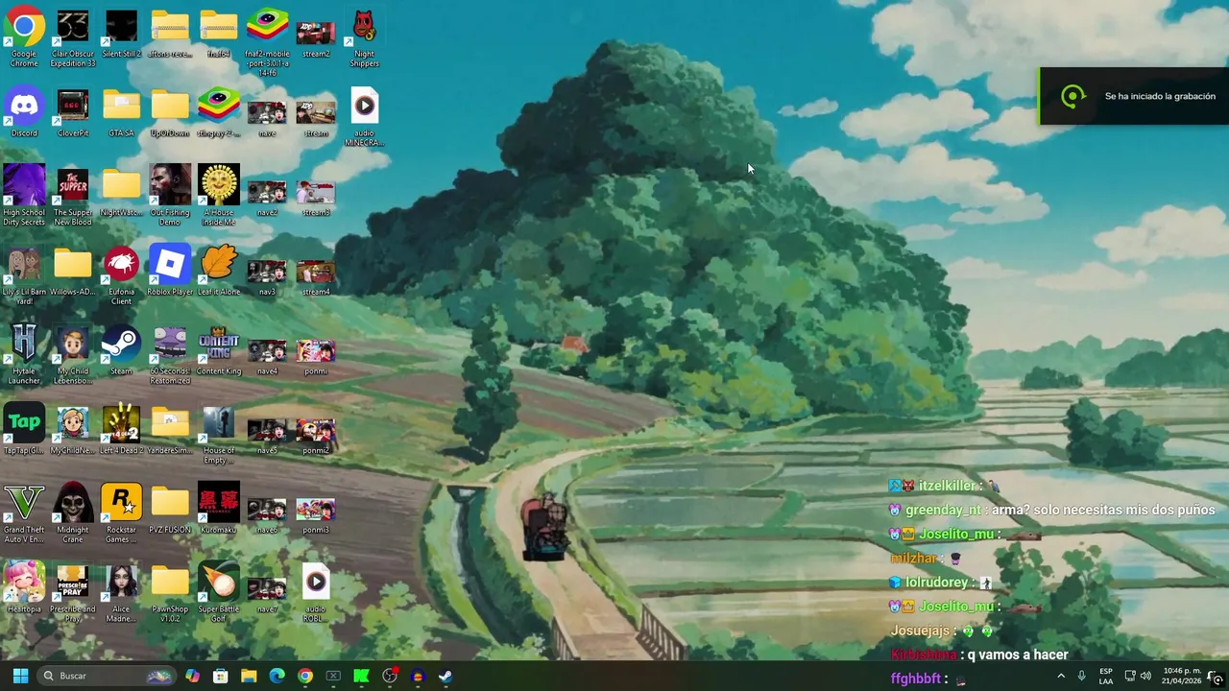Open the Windows Start menu
Image resolution: width=1229 pixels, height=691 pixels.
20,676
